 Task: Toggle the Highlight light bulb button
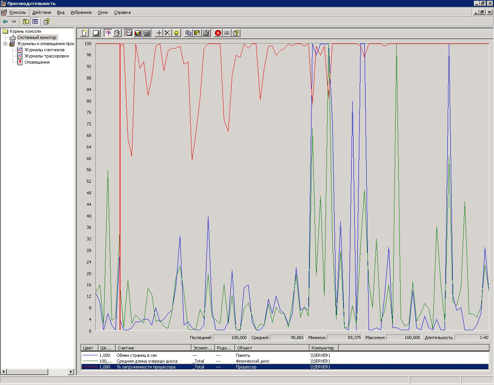tap(176, 33)
